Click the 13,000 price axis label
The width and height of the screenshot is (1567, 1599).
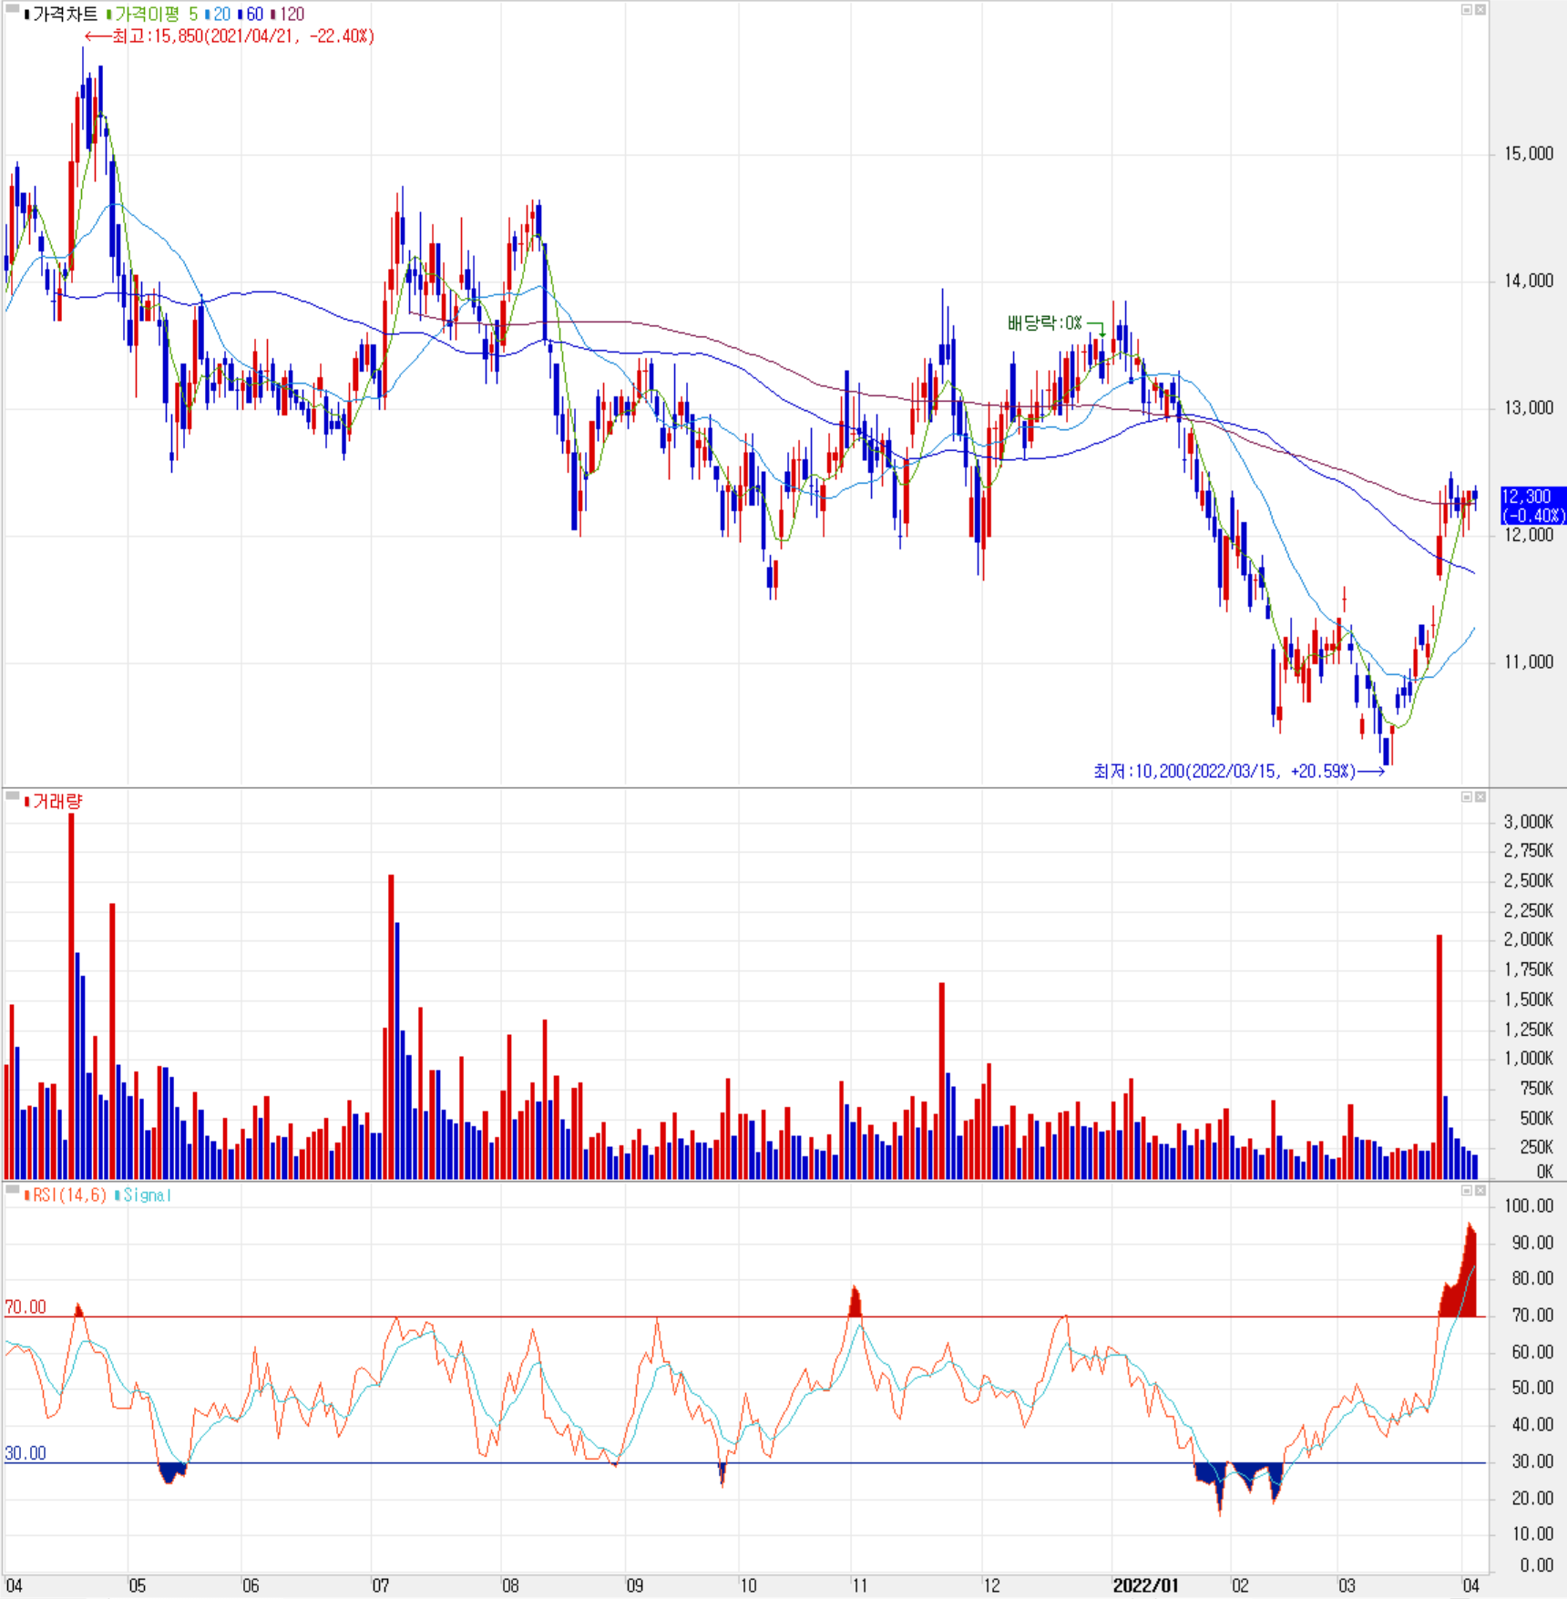(1529, 408)
